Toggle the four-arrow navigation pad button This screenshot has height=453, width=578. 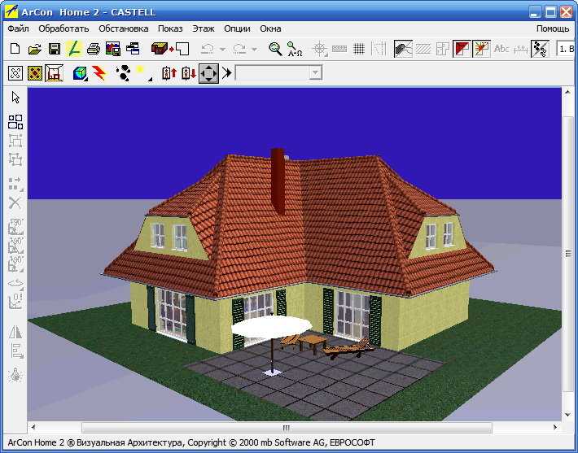(208, 73)
